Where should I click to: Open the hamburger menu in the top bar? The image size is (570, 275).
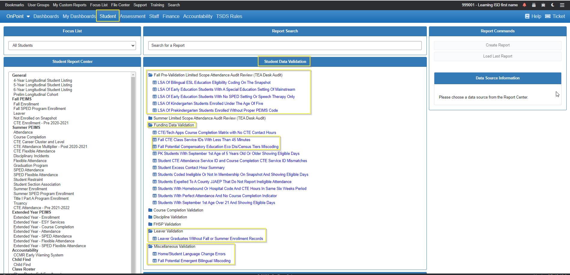click(562, 5)
